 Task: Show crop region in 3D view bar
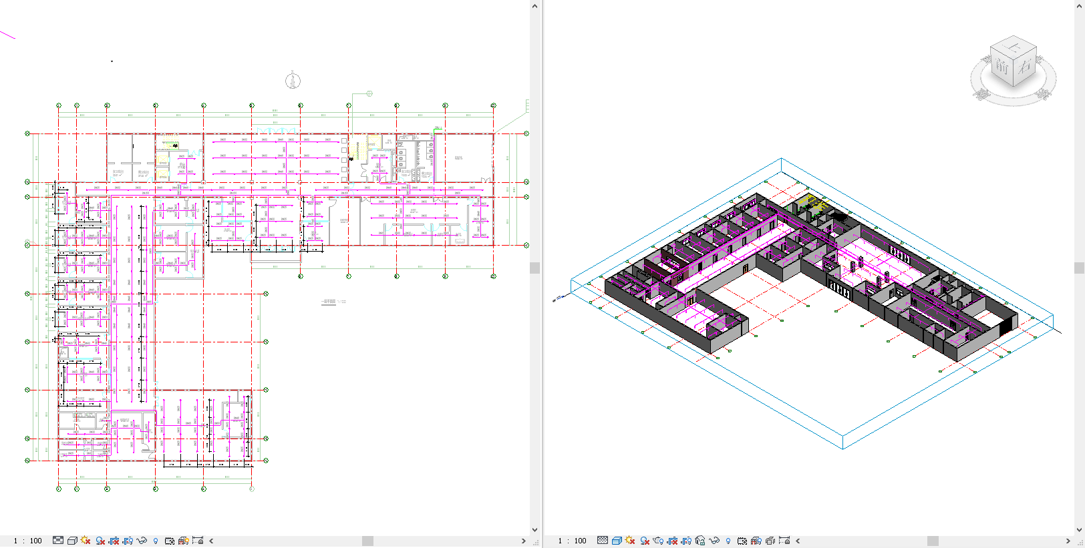[x=686, y=541]
